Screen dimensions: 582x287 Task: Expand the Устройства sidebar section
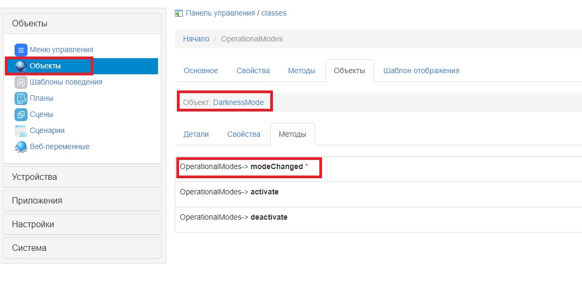click(82, 177)
